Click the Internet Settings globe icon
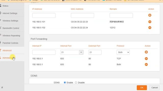 pyautogui.click(x=1, y=13)
